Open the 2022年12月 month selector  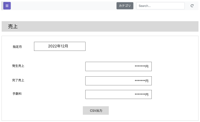[x=59, y=46]
